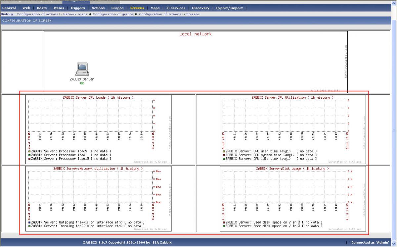Click the Processor load15 legend color square
This screenshot has width=397, height=247.
click(x=29, y=159)
